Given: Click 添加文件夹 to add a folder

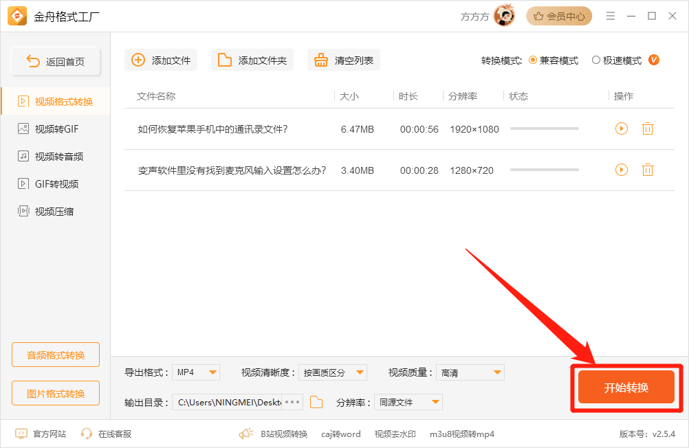Looking at the screenshot, I should coord(252,60).
